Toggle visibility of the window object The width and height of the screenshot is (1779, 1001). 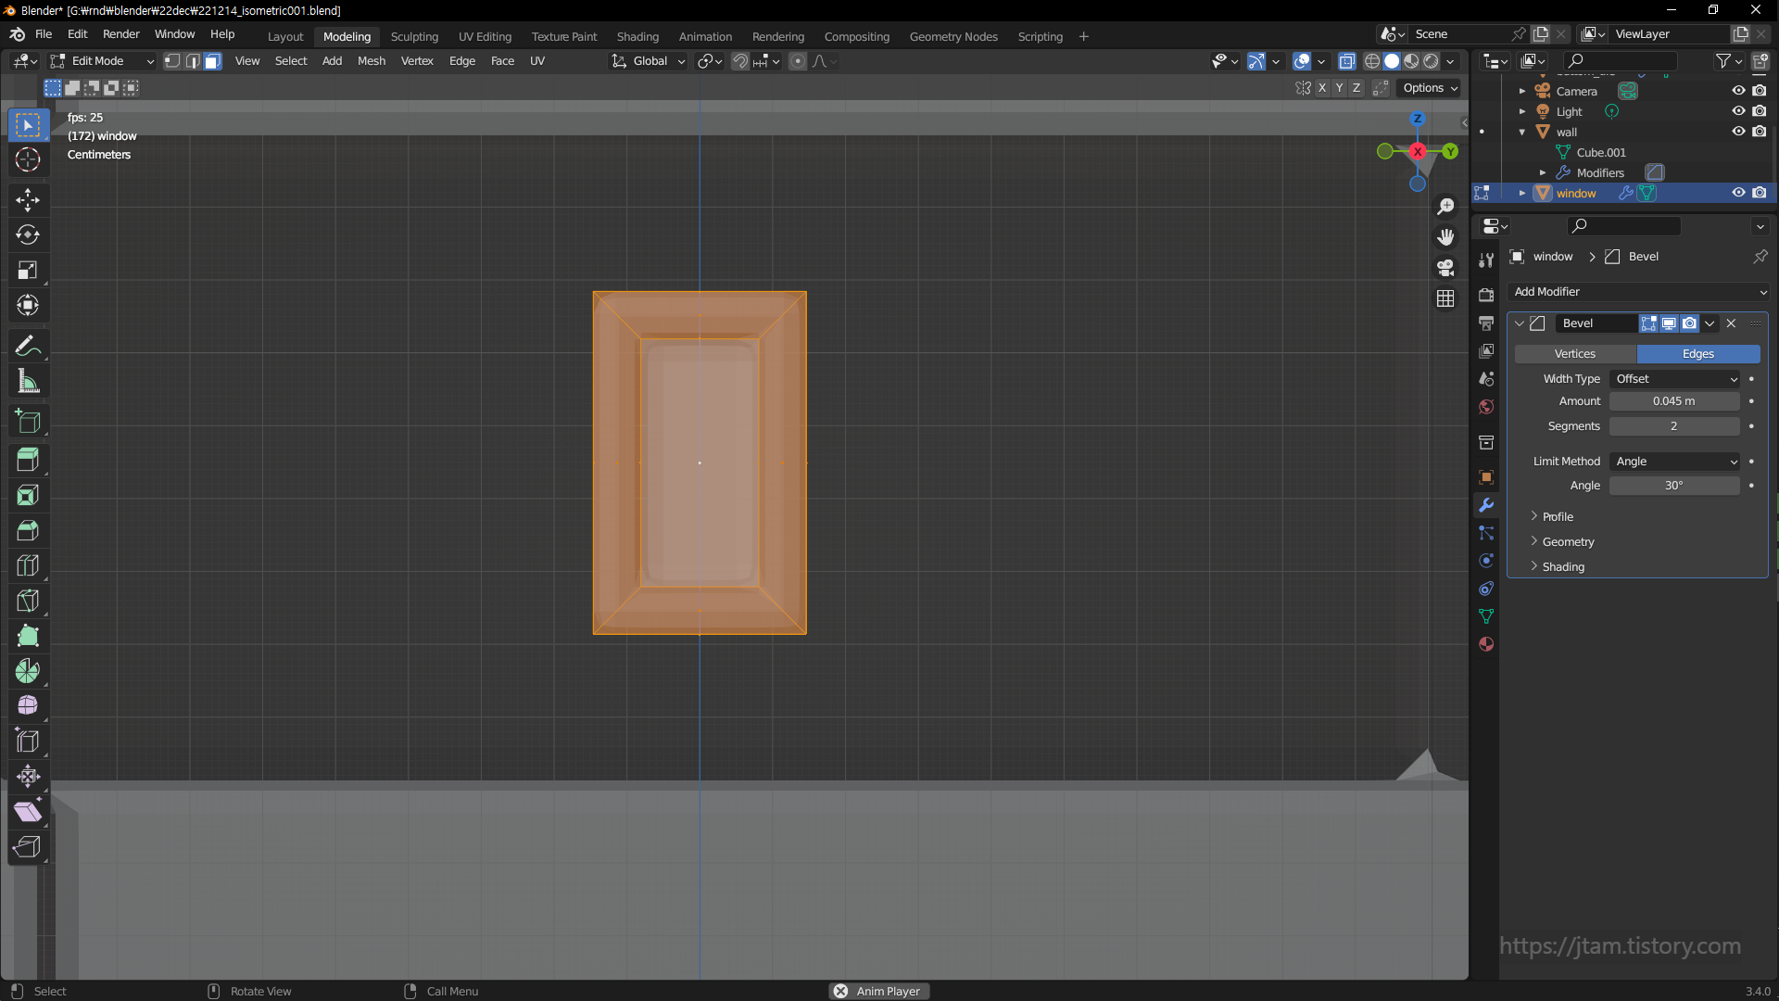[x=1738, y=193]
